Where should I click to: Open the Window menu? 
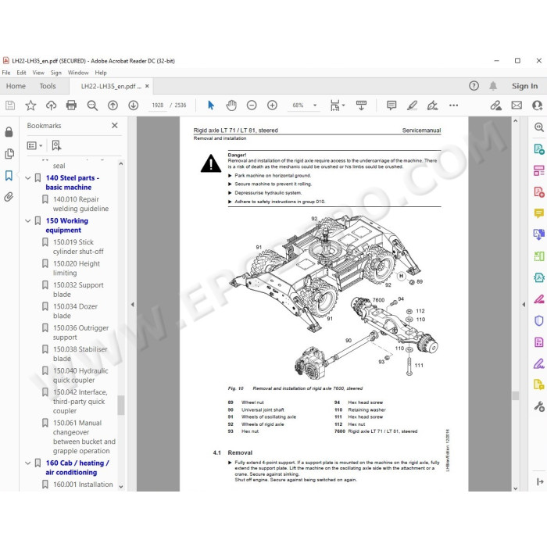click(78, 73)
